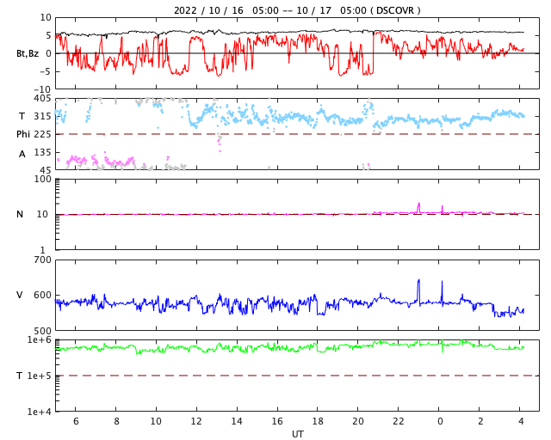The width and height of the screenshot is (551, 440).
Task: Click the "UT" x-axis label
Action: 297,434
